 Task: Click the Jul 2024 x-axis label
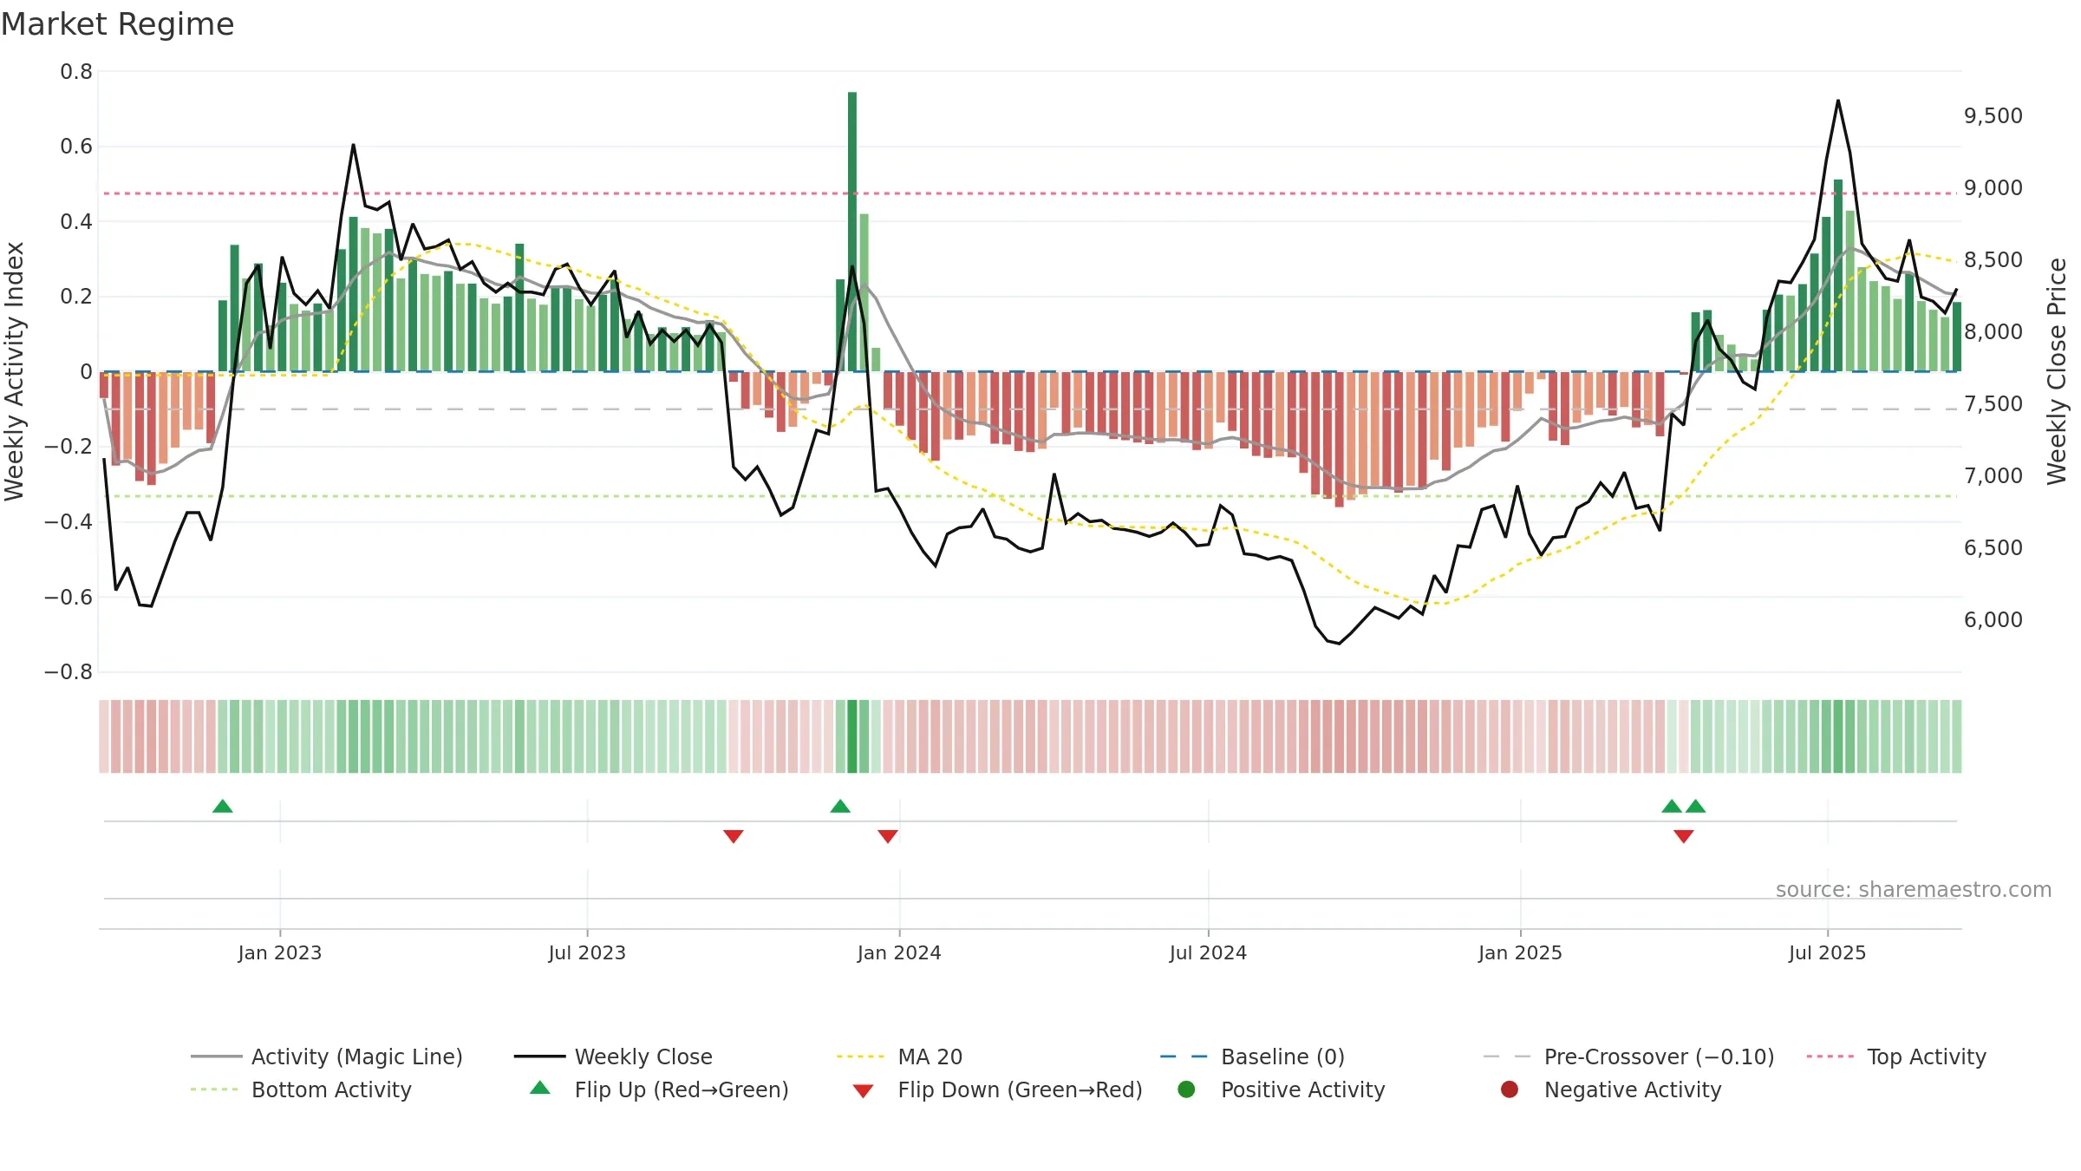[1208, 952]
